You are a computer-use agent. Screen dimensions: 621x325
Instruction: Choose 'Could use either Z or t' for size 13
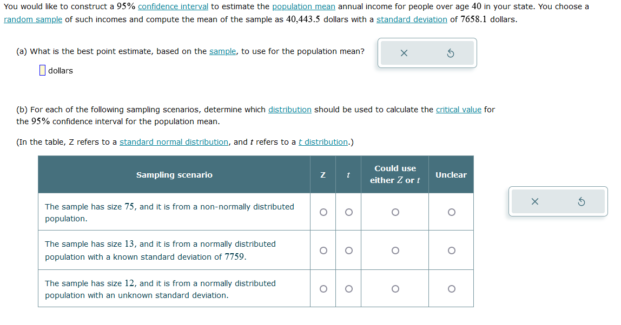point(395,250)
